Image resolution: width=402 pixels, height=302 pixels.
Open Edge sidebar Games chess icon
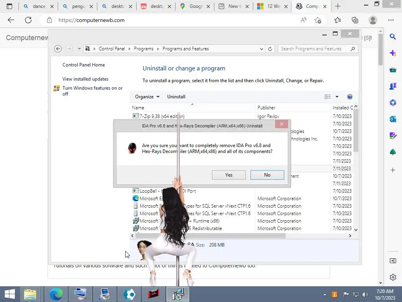pos(393,86)
